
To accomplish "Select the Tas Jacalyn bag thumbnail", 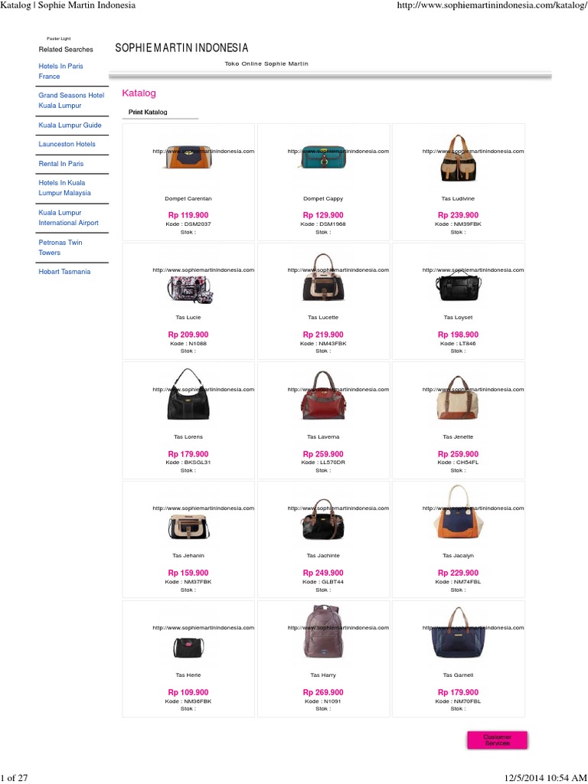I will coord(458,512).
